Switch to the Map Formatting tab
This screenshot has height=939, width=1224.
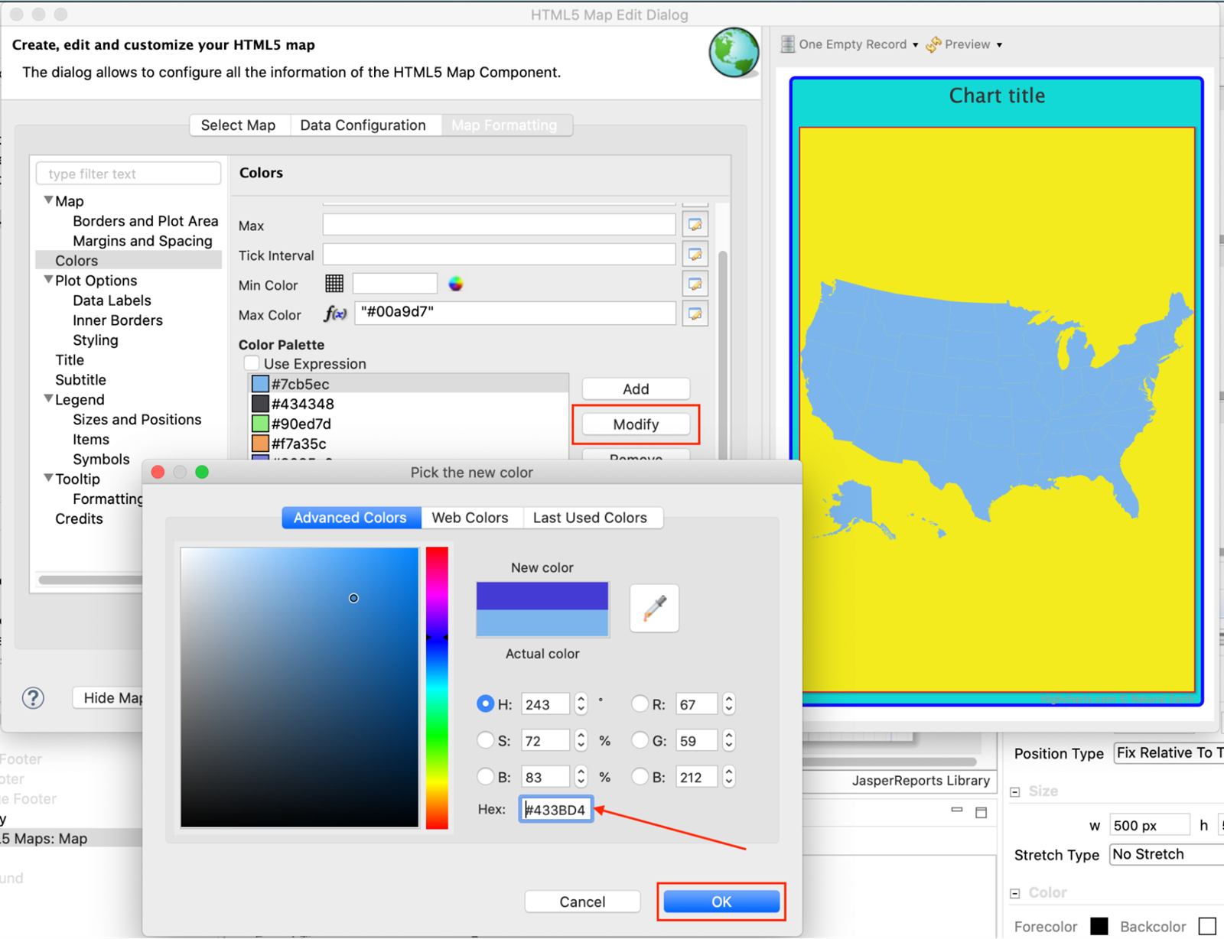504,125
